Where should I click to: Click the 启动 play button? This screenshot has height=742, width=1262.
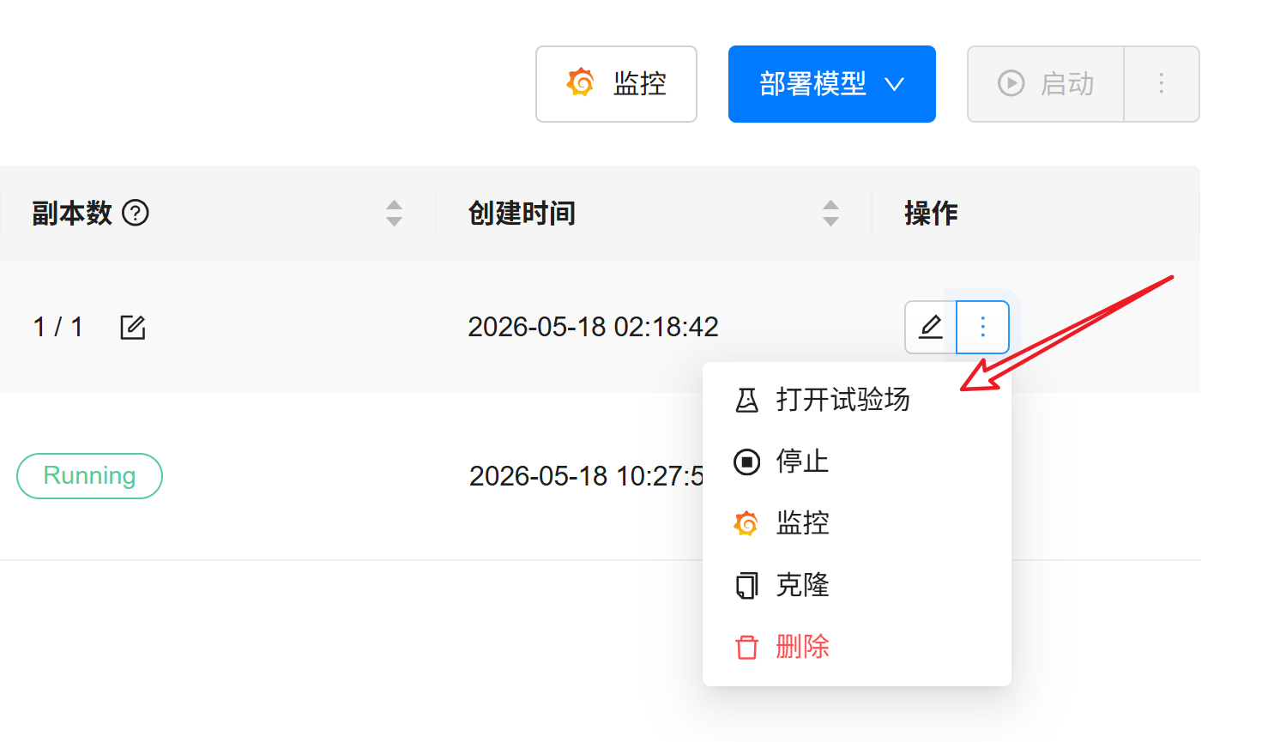click(x=1046, y=84)
